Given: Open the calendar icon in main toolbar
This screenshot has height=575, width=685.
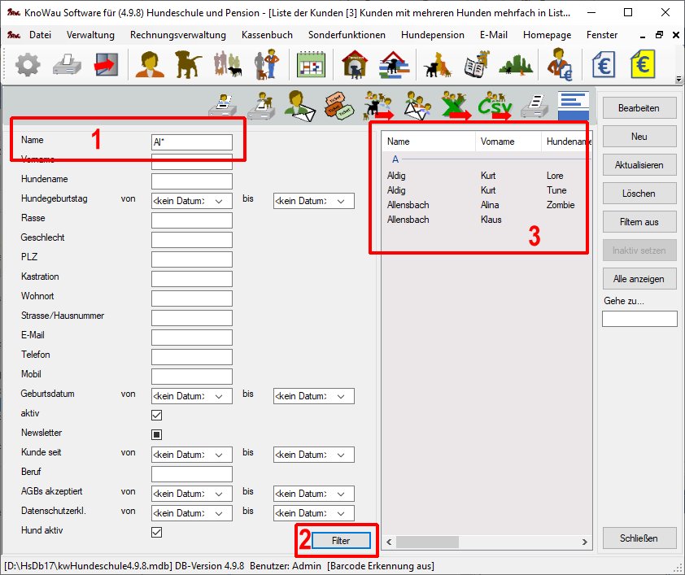Looking at the screenshot, I should coord(310,65).
